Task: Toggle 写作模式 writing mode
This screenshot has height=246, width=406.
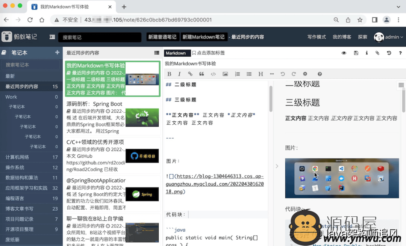Action: point(317,37)
